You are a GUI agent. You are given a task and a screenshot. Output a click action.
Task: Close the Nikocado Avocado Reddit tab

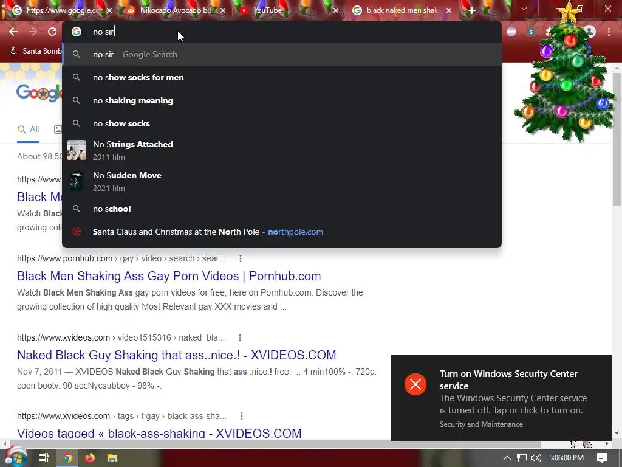(x=223, y=10)
